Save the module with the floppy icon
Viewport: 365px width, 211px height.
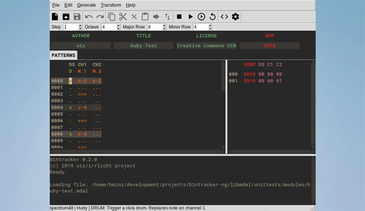(77, 17)
